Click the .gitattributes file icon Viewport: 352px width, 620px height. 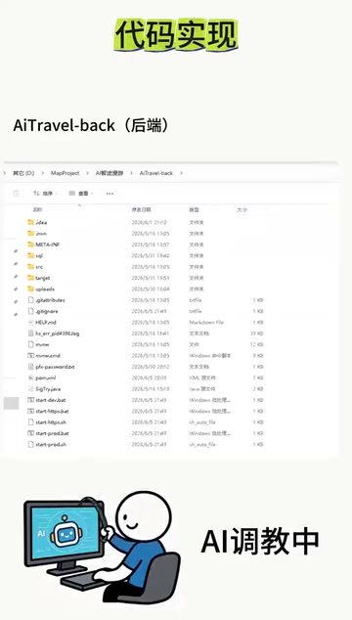[31, 300]
